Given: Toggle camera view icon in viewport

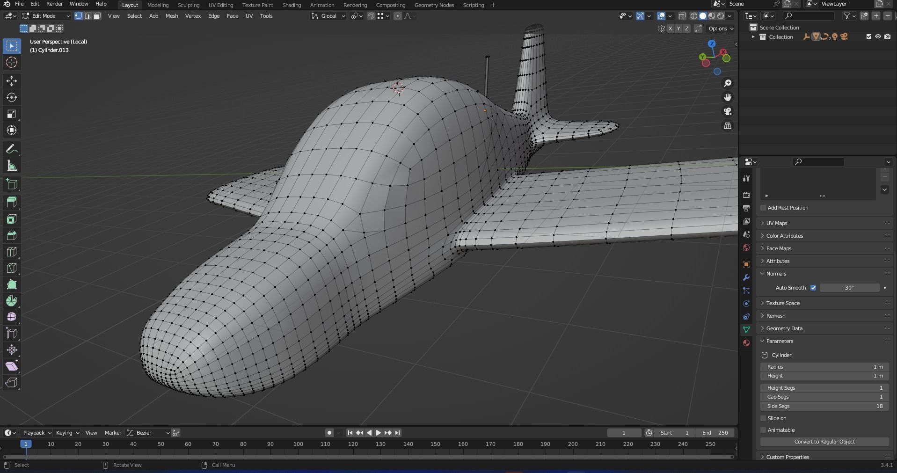Looking at the screenshot, I should point(728,111).
